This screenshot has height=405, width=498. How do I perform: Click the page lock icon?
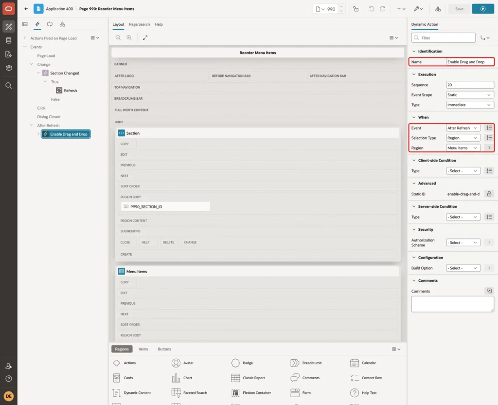tap(356, 9)
